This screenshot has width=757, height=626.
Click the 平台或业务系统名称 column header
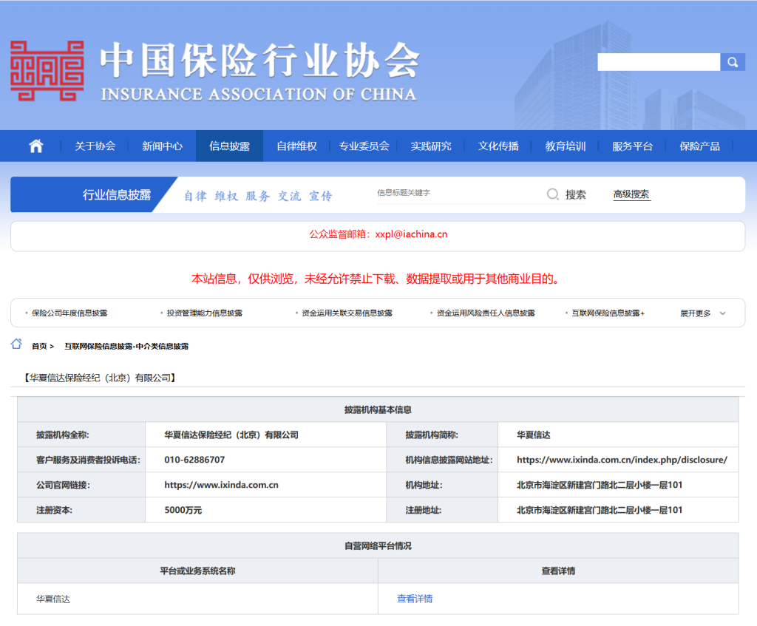click(197, 571)
